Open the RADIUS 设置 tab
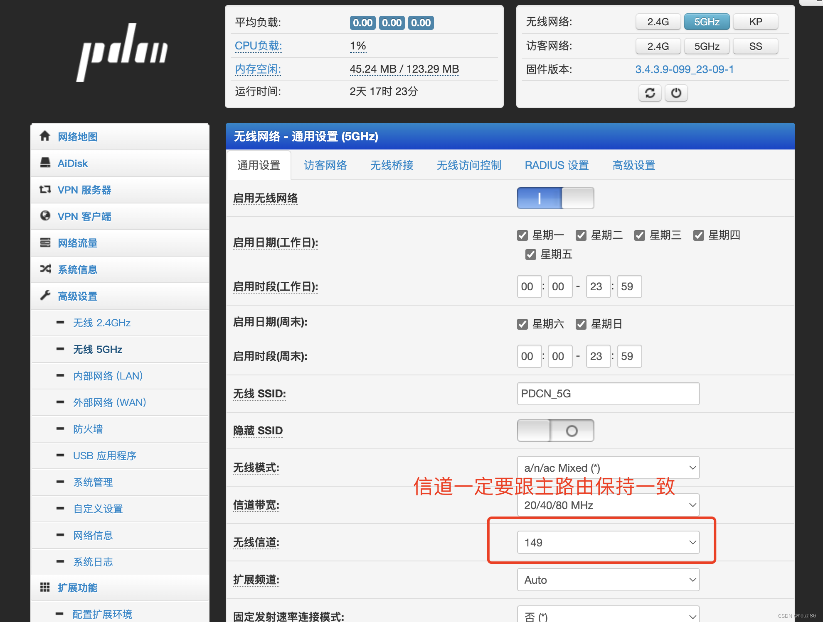The image size is (823, 622). [x=556, y=165]
